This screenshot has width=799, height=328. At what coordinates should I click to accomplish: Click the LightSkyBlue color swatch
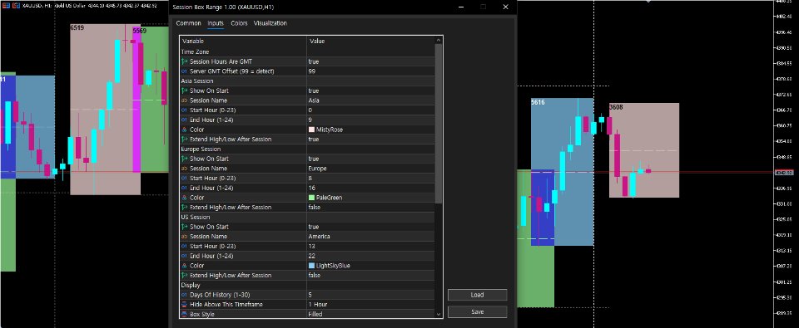click(311, 266)
